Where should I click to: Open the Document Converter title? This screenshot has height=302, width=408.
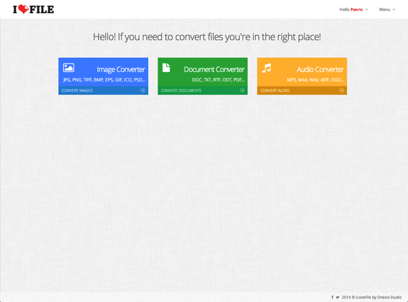tap(214, 69)
